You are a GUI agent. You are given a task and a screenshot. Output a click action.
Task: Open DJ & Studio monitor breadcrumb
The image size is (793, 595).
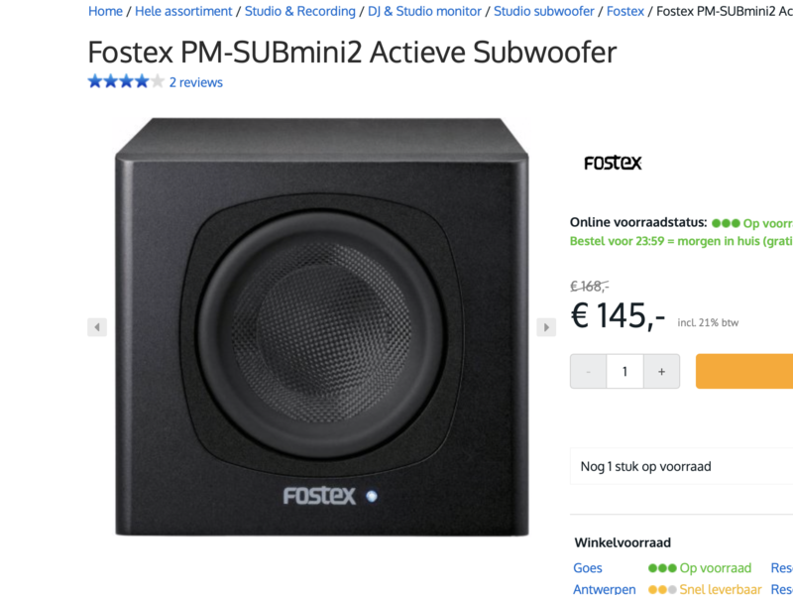(424, 11)
